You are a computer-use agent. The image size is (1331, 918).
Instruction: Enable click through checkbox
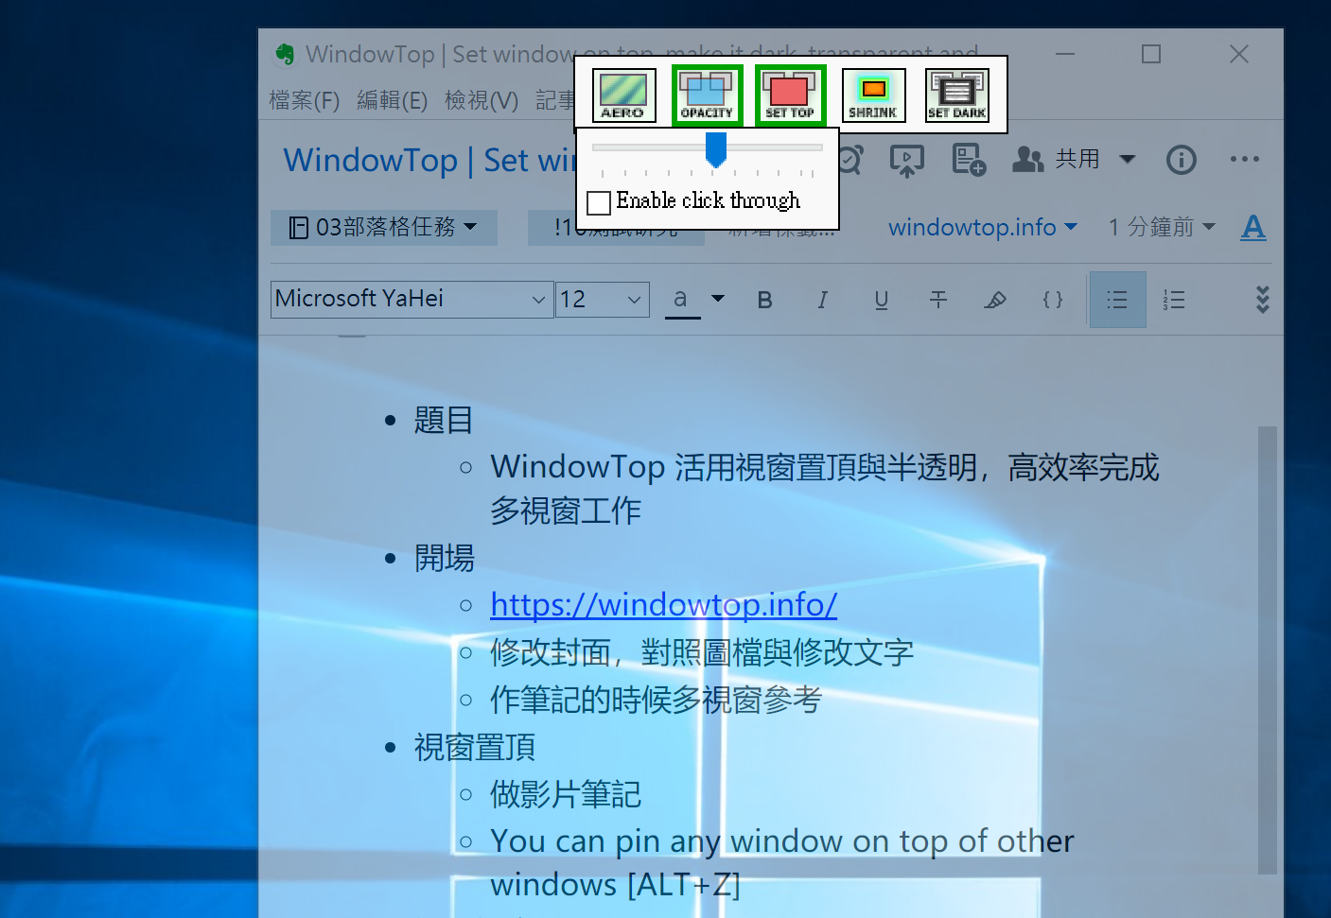tap(599, 202)
